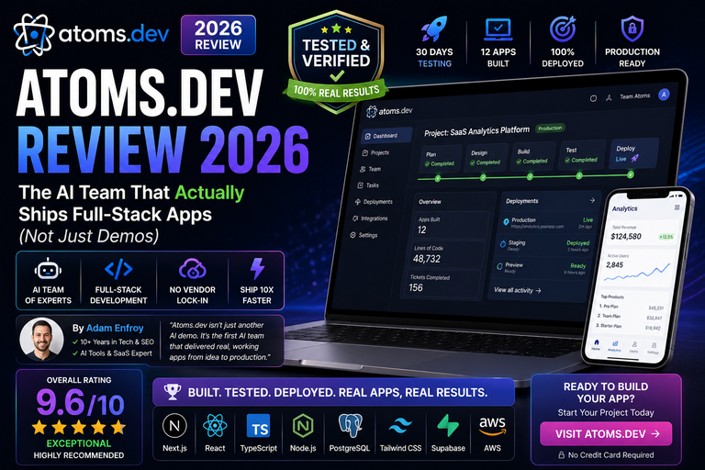Tap the Analytics tab on phone nav bar
Image resolution: width=705 pixels, height=470 pixels.
(615, 345)
